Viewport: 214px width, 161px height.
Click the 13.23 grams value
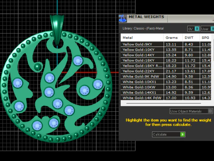(171, 82)
